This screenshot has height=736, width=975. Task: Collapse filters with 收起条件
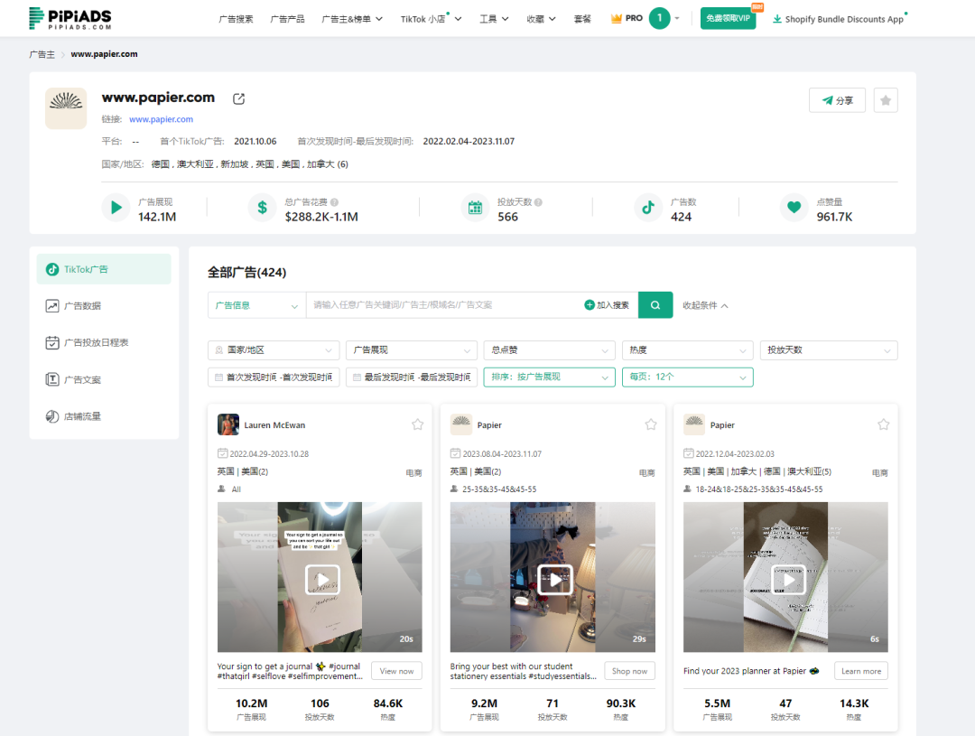tap(705, 305)
